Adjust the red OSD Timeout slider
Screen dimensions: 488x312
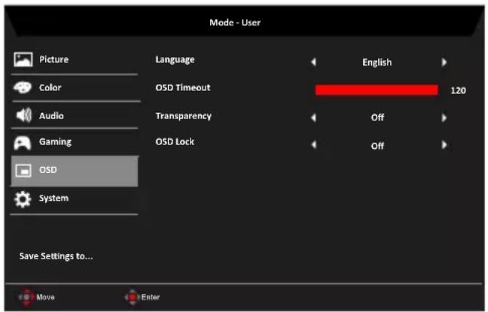coord(377,90)
